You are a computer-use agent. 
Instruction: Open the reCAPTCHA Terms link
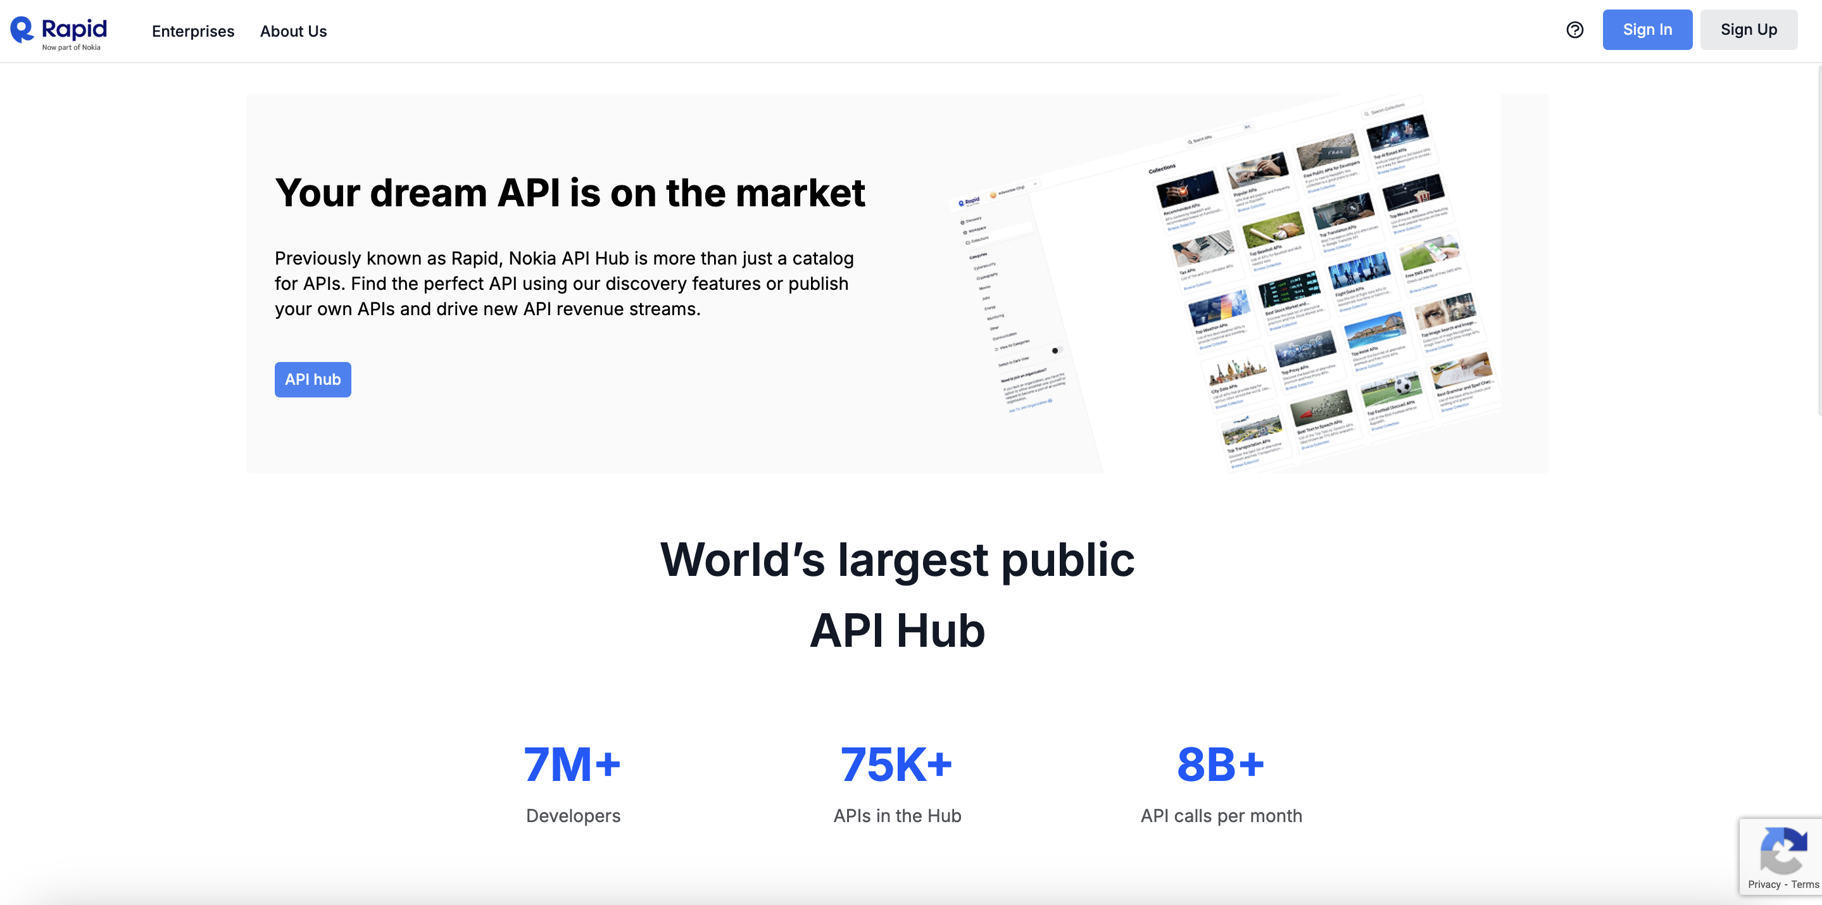(1805, 885)
